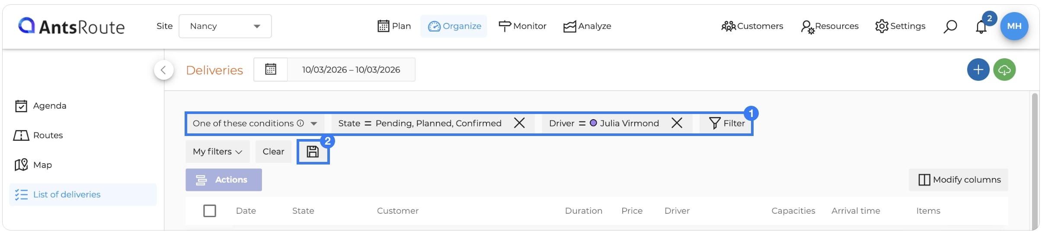Open the Resources menu

click(x=830, y=26)
